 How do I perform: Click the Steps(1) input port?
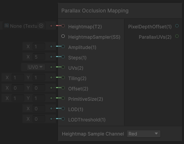(x=63, y=57)
